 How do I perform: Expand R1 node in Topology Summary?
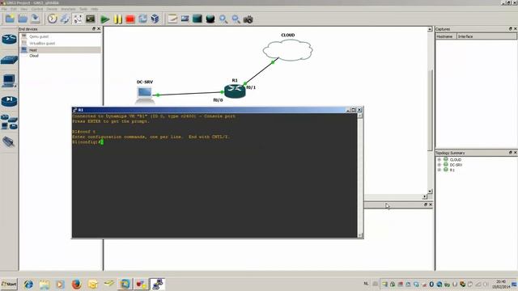coord(439,170)
